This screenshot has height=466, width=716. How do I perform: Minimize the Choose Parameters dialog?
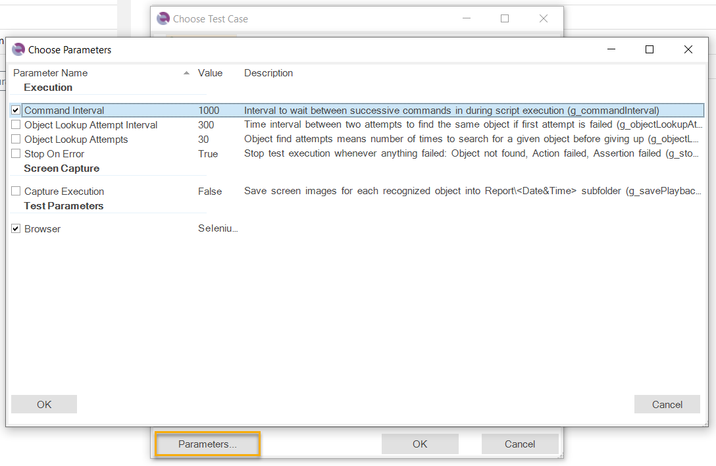click(x=611, y=49)
